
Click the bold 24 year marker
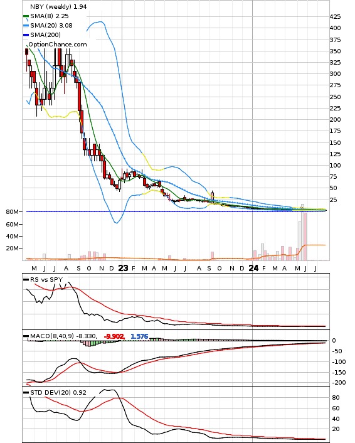253,268
